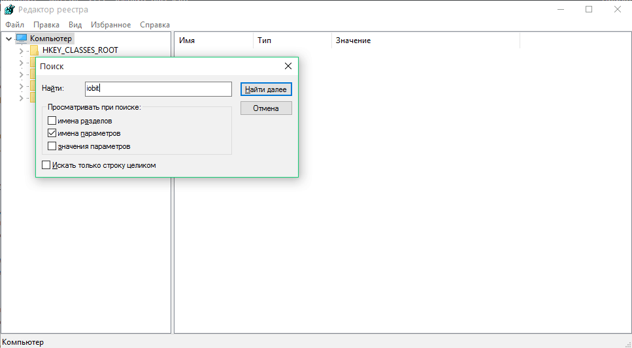Uncheck the 'имена параметров' checkbox

52,133
